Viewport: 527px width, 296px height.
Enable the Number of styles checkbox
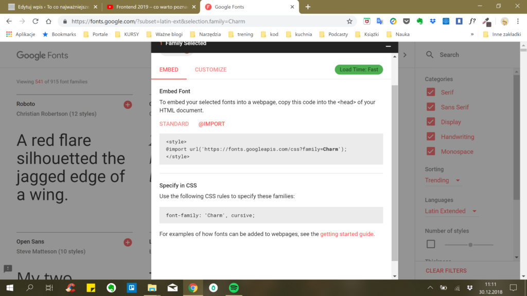coord(431,244)
